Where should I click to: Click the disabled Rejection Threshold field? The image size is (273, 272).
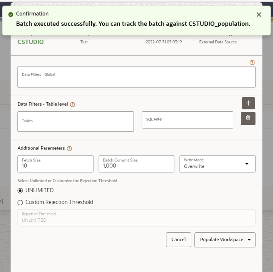pos(136,218)
